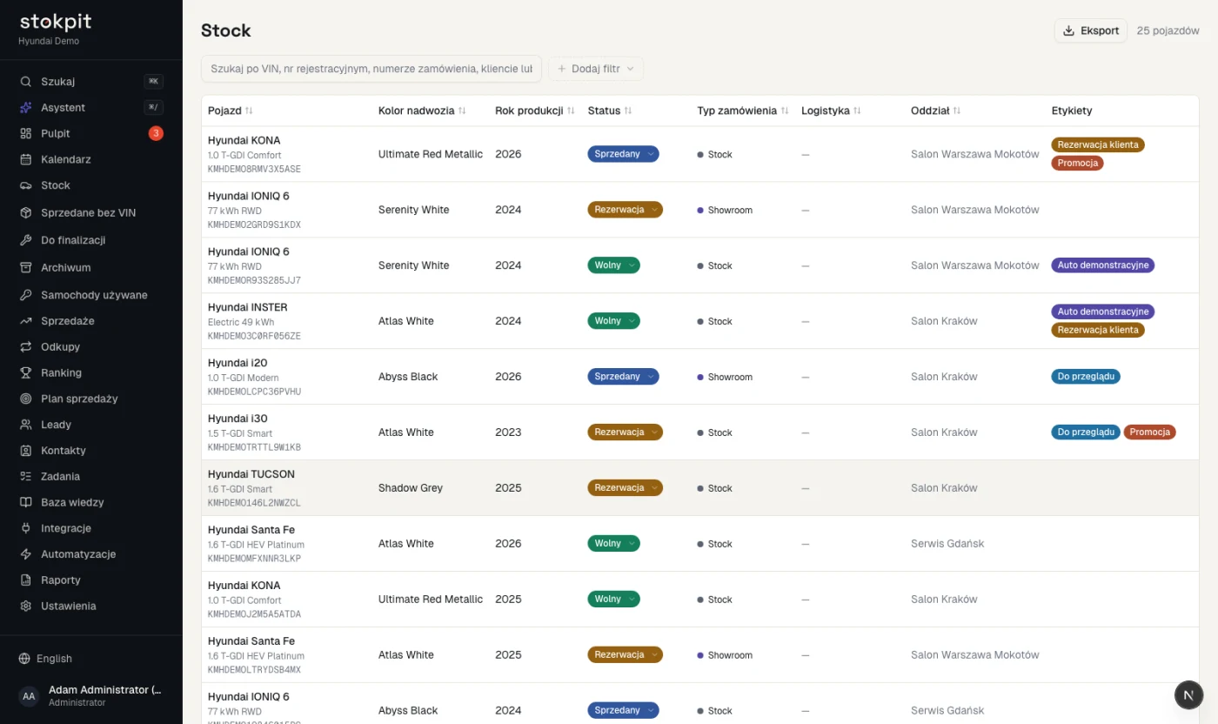Viewport: 1218px width, 724px height.
Task: Open the Kalendarz calendar icon
Action: [25, 160]
